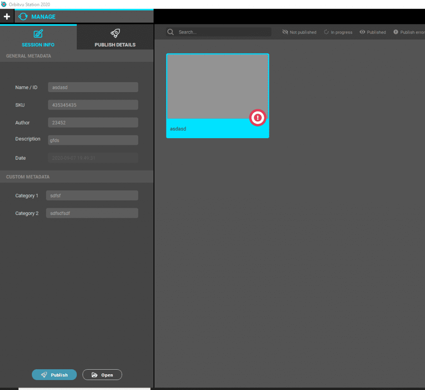
Task: Click the plus icon to add session
Action: pyautogui.click(x=7, y=17)
